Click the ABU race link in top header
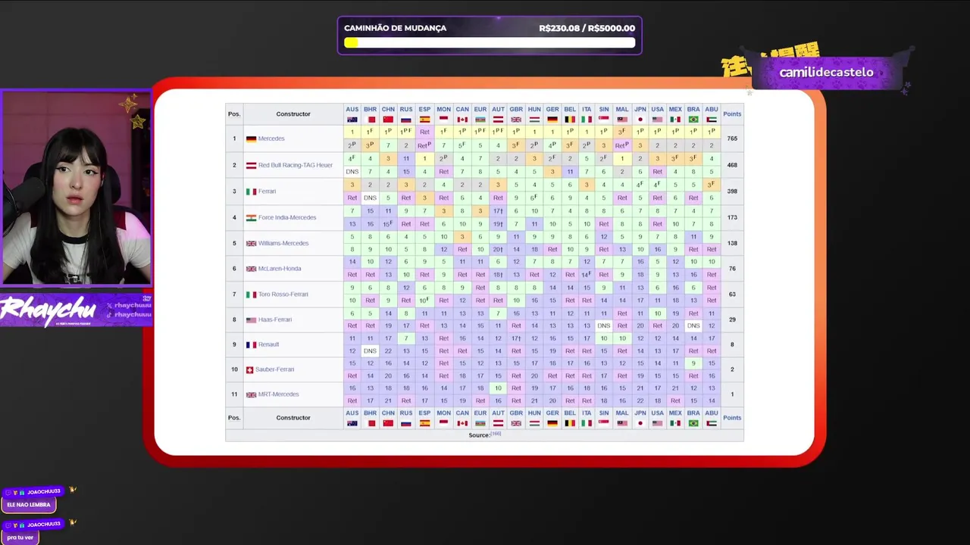This screenshot has height=545, width=970. click(712, 110)
